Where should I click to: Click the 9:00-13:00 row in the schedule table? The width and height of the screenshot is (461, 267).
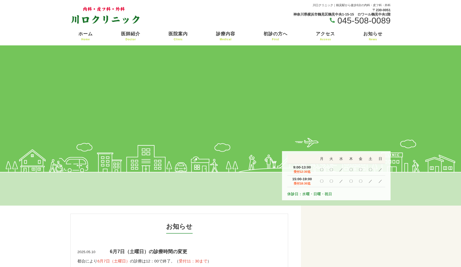(x=302, y=169)
